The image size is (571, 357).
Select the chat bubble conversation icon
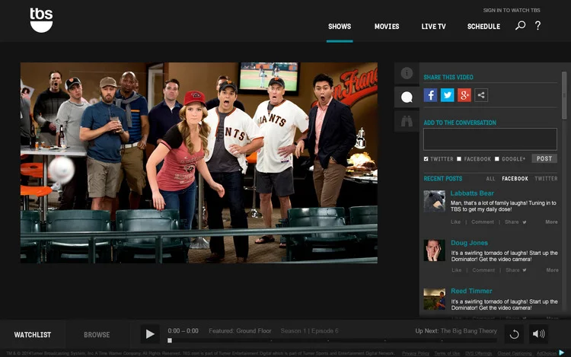pyautogui.click(x=407, y=97)
